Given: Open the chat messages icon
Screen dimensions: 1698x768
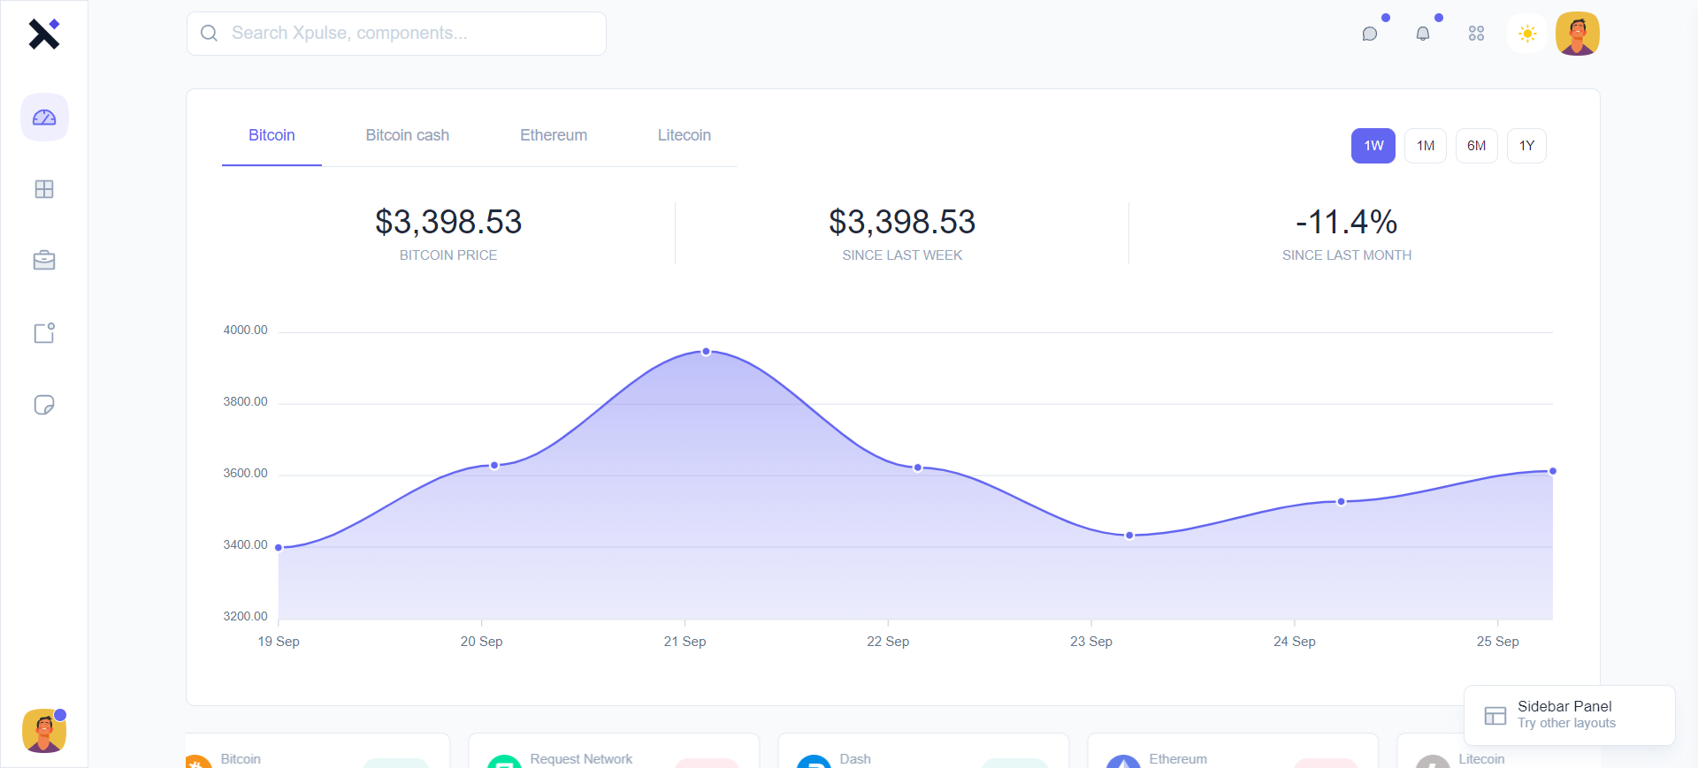Looking at the screenshot, I should tap(1370, 34).
